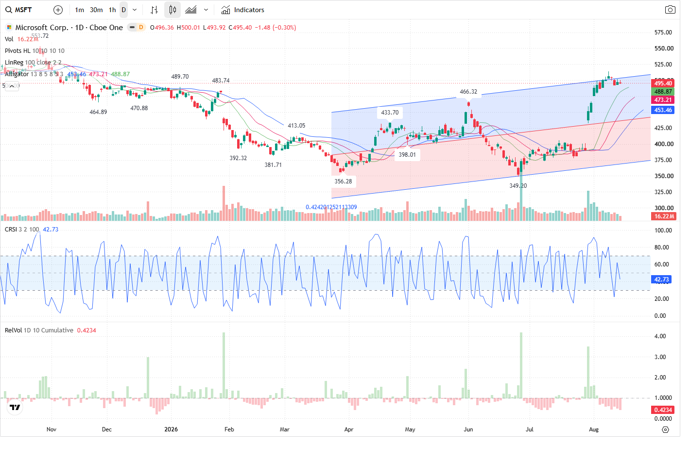
Task: Click the 413.05 pivot label
Action: [296, 126]
